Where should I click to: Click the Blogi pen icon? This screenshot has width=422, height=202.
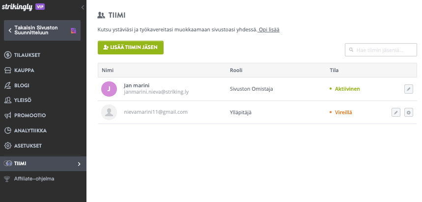point(8,85)
